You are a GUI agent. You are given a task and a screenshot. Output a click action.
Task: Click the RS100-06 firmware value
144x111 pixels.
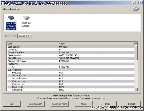[x=64, y=61]
